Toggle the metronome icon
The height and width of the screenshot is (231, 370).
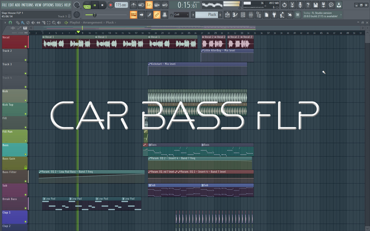tap(134, 5)
